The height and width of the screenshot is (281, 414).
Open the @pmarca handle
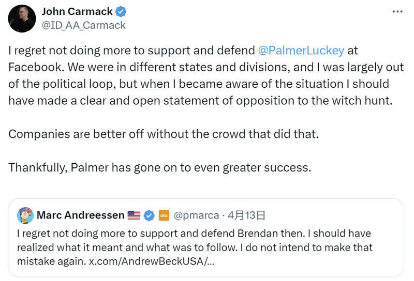196,215
